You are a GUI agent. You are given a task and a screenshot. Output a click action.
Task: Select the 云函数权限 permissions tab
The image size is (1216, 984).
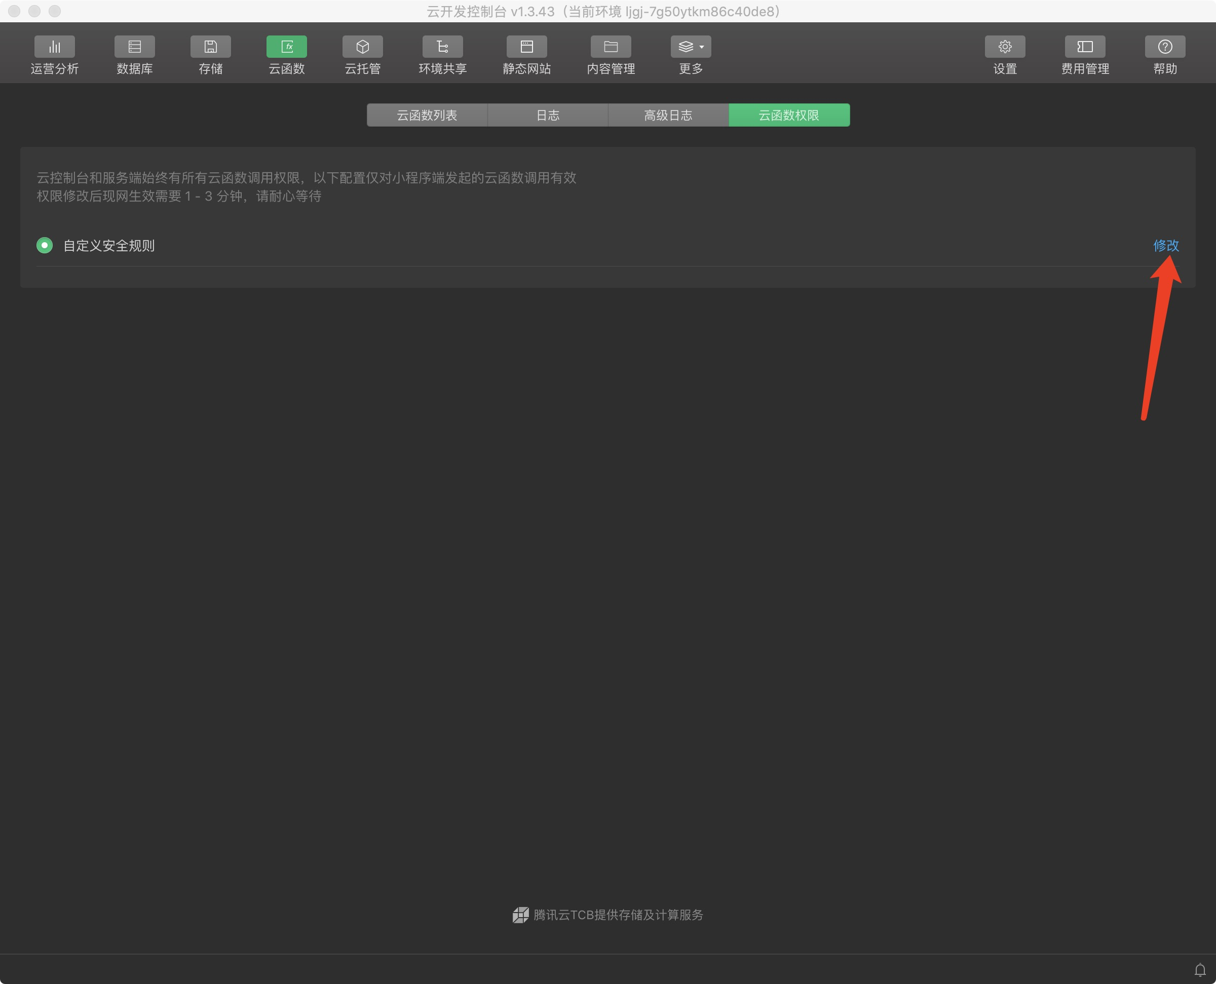coord(789,115)
